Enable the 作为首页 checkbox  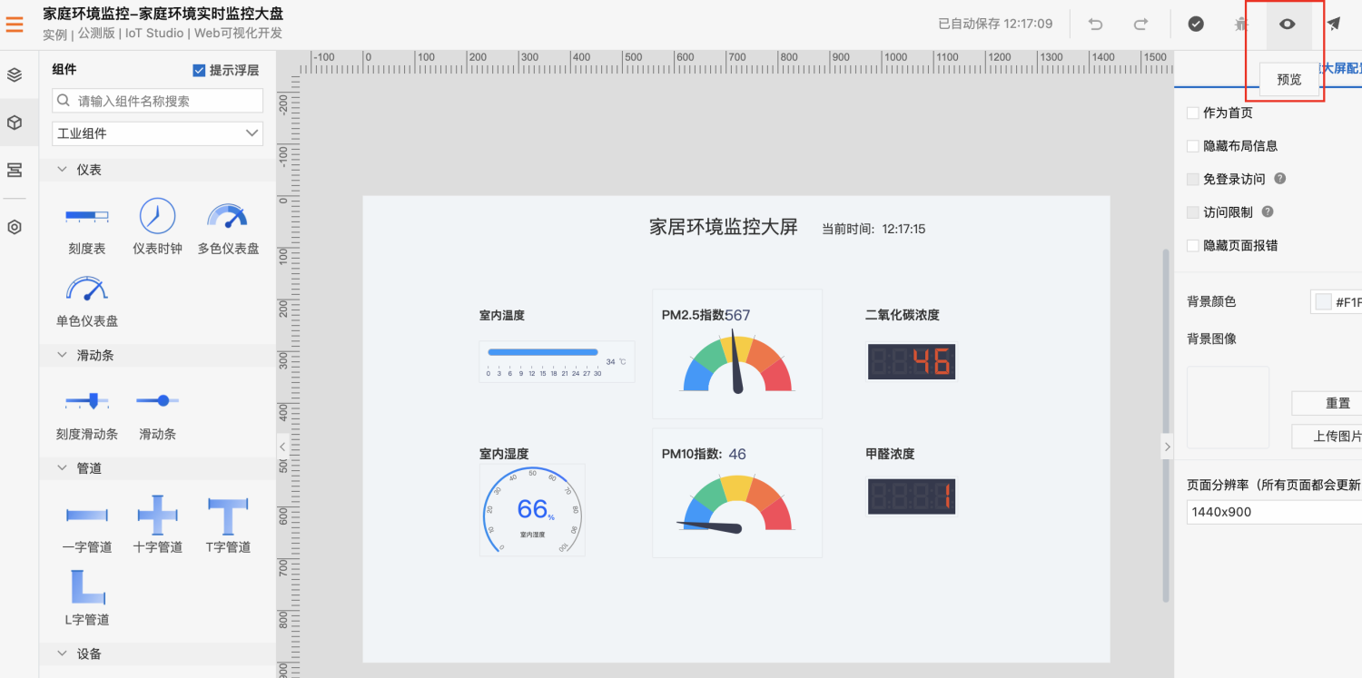[x=1193, y=113]
